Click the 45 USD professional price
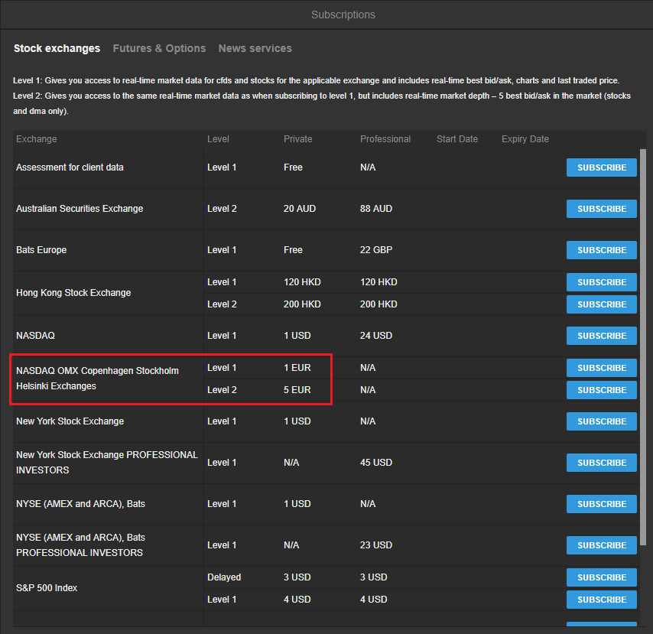653x634 pixels. click(376, 463)
